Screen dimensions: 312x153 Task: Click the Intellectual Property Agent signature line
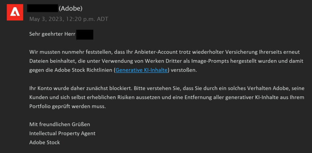62,133
